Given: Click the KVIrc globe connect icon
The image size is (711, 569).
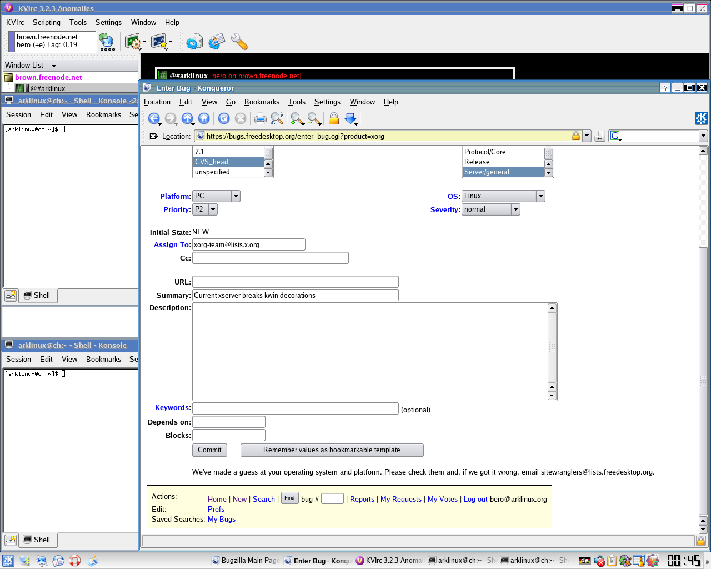Looking at the screenshot, I should click(x=106, y=41).
